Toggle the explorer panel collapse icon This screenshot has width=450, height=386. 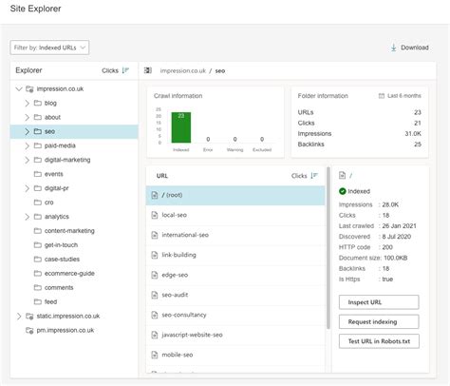148,70
